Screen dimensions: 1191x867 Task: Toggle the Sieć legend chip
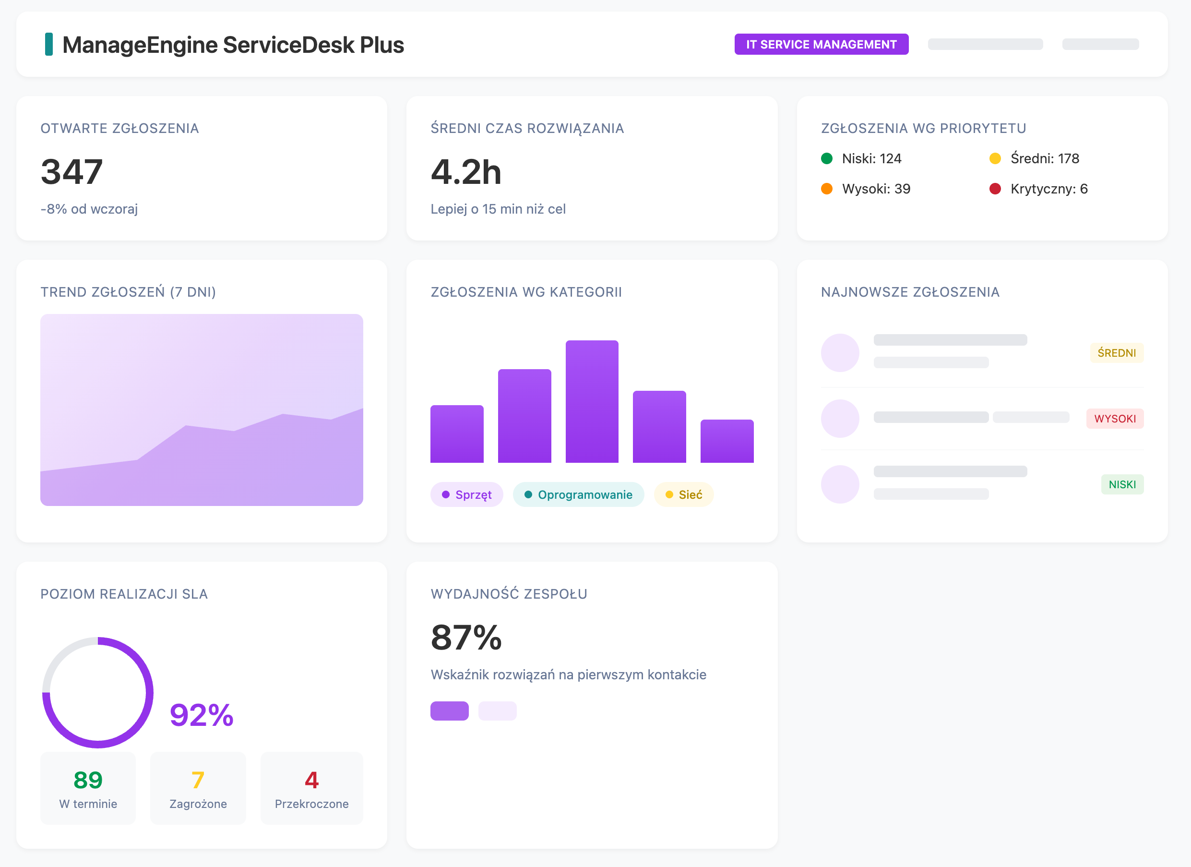[x=683, y=494]
